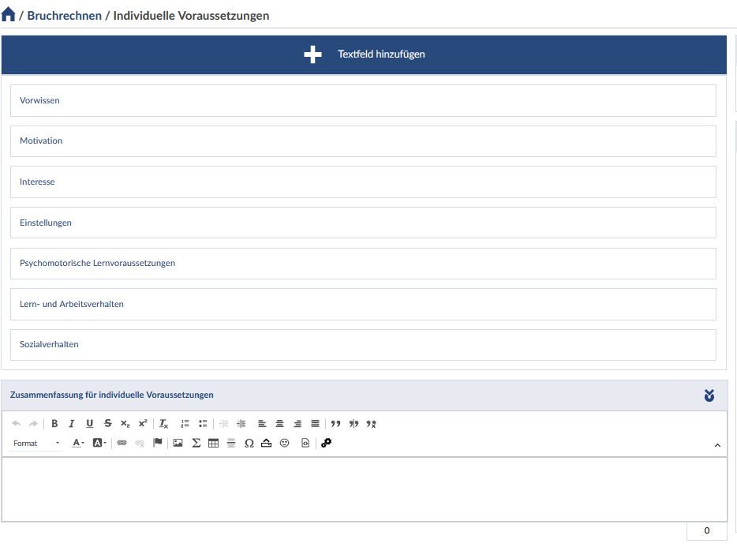Open the Format dropdown
Viewport: 737px width, 547px height.
(36, 444)
